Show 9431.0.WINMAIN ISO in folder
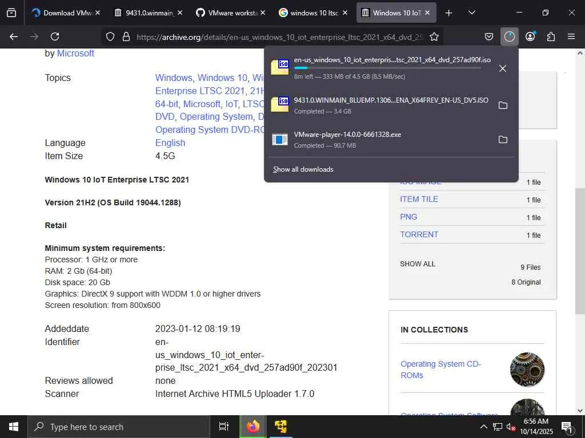 tap(503, 106)
